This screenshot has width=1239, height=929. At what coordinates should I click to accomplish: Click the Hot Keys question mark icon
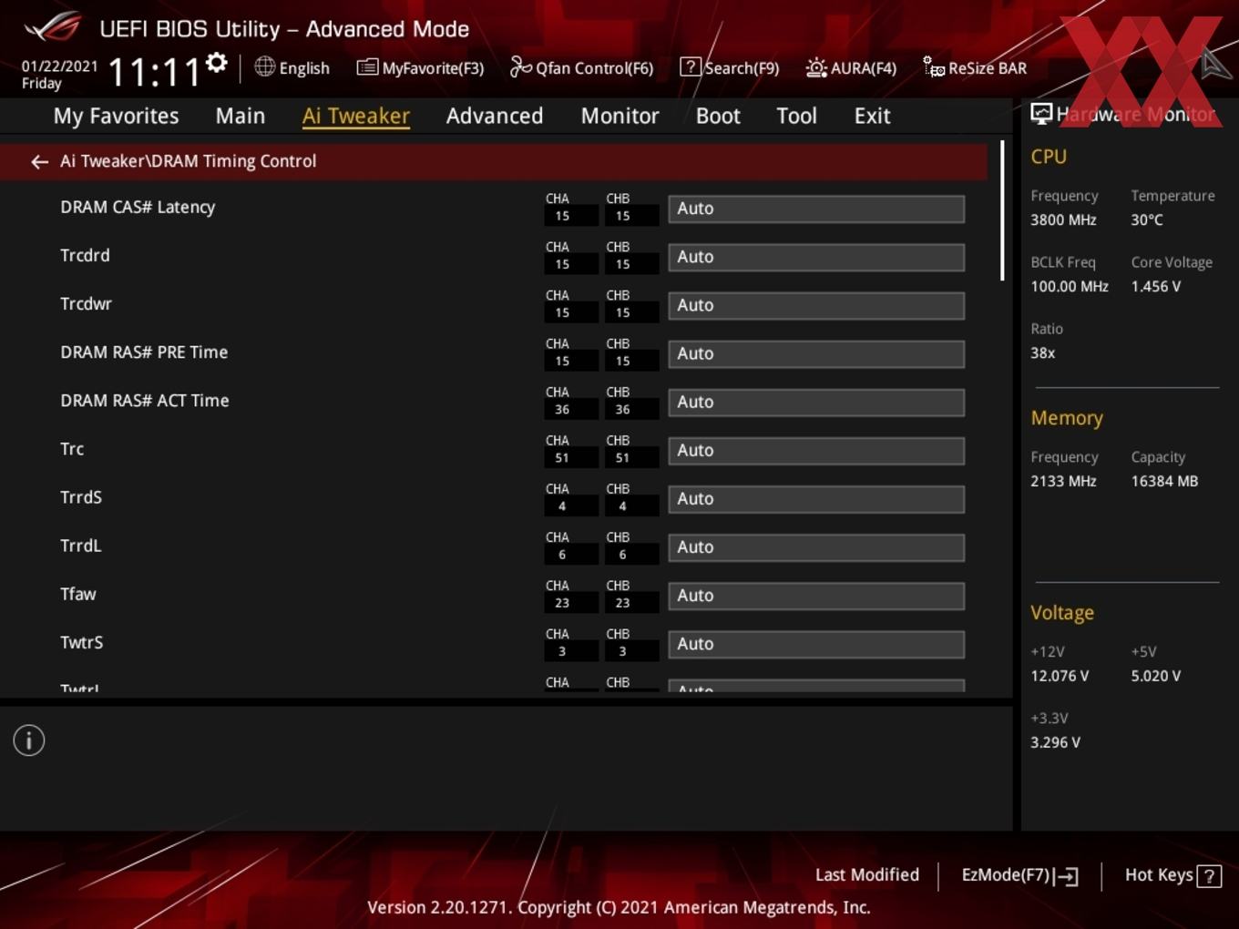1209,876
